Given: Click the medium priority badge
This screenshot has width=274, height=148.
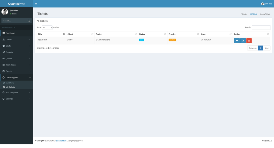Looking at the screenshot, I should (x=172, y=40).
